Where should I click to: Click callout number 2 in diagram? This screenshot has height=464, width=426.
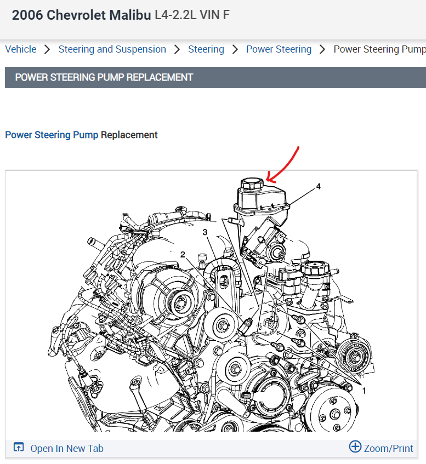click(x=183, y=254)
